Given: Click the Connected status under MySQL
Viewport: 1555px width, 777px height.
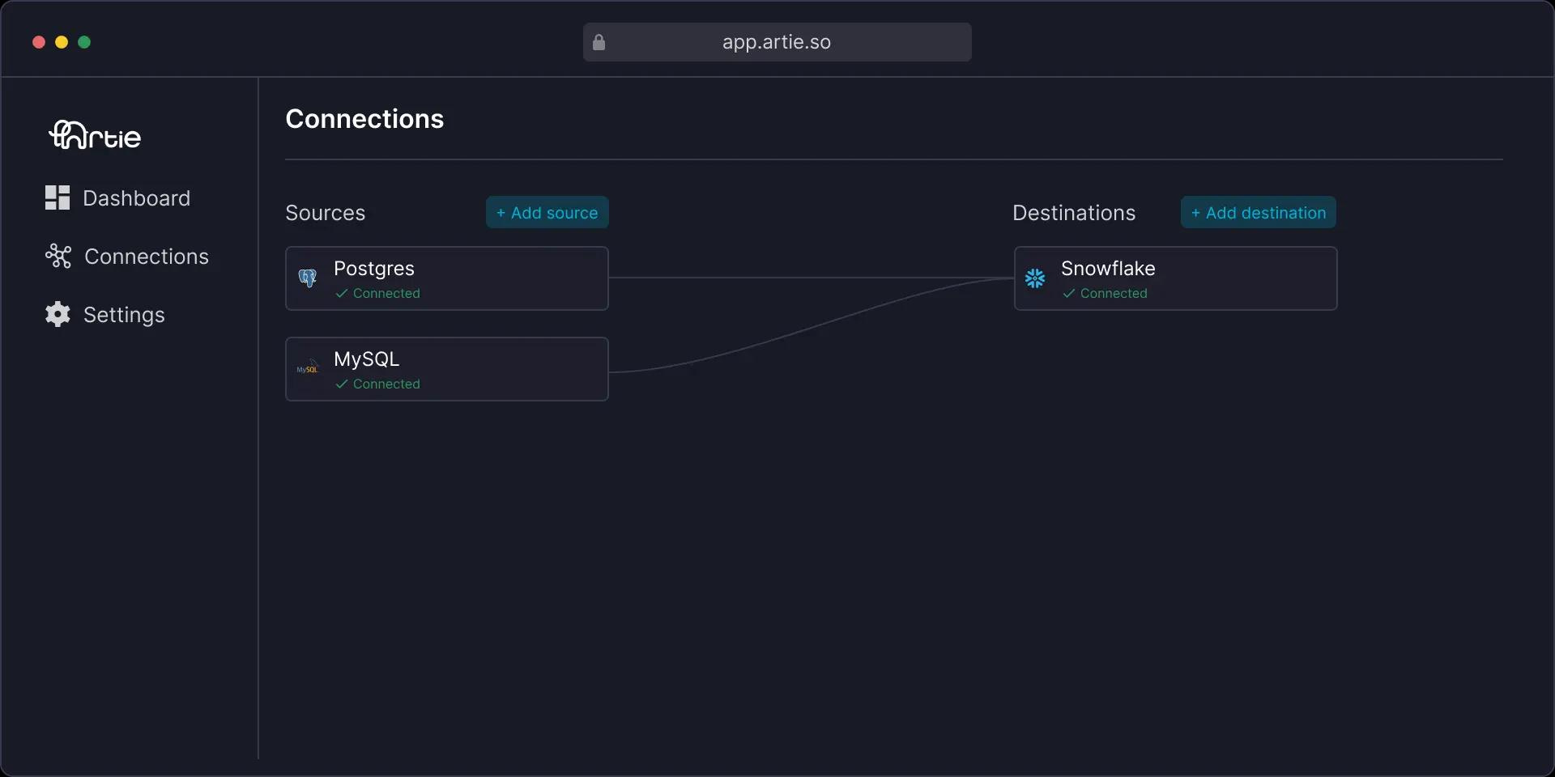Looking at the screenshot, I should [377, 384].
